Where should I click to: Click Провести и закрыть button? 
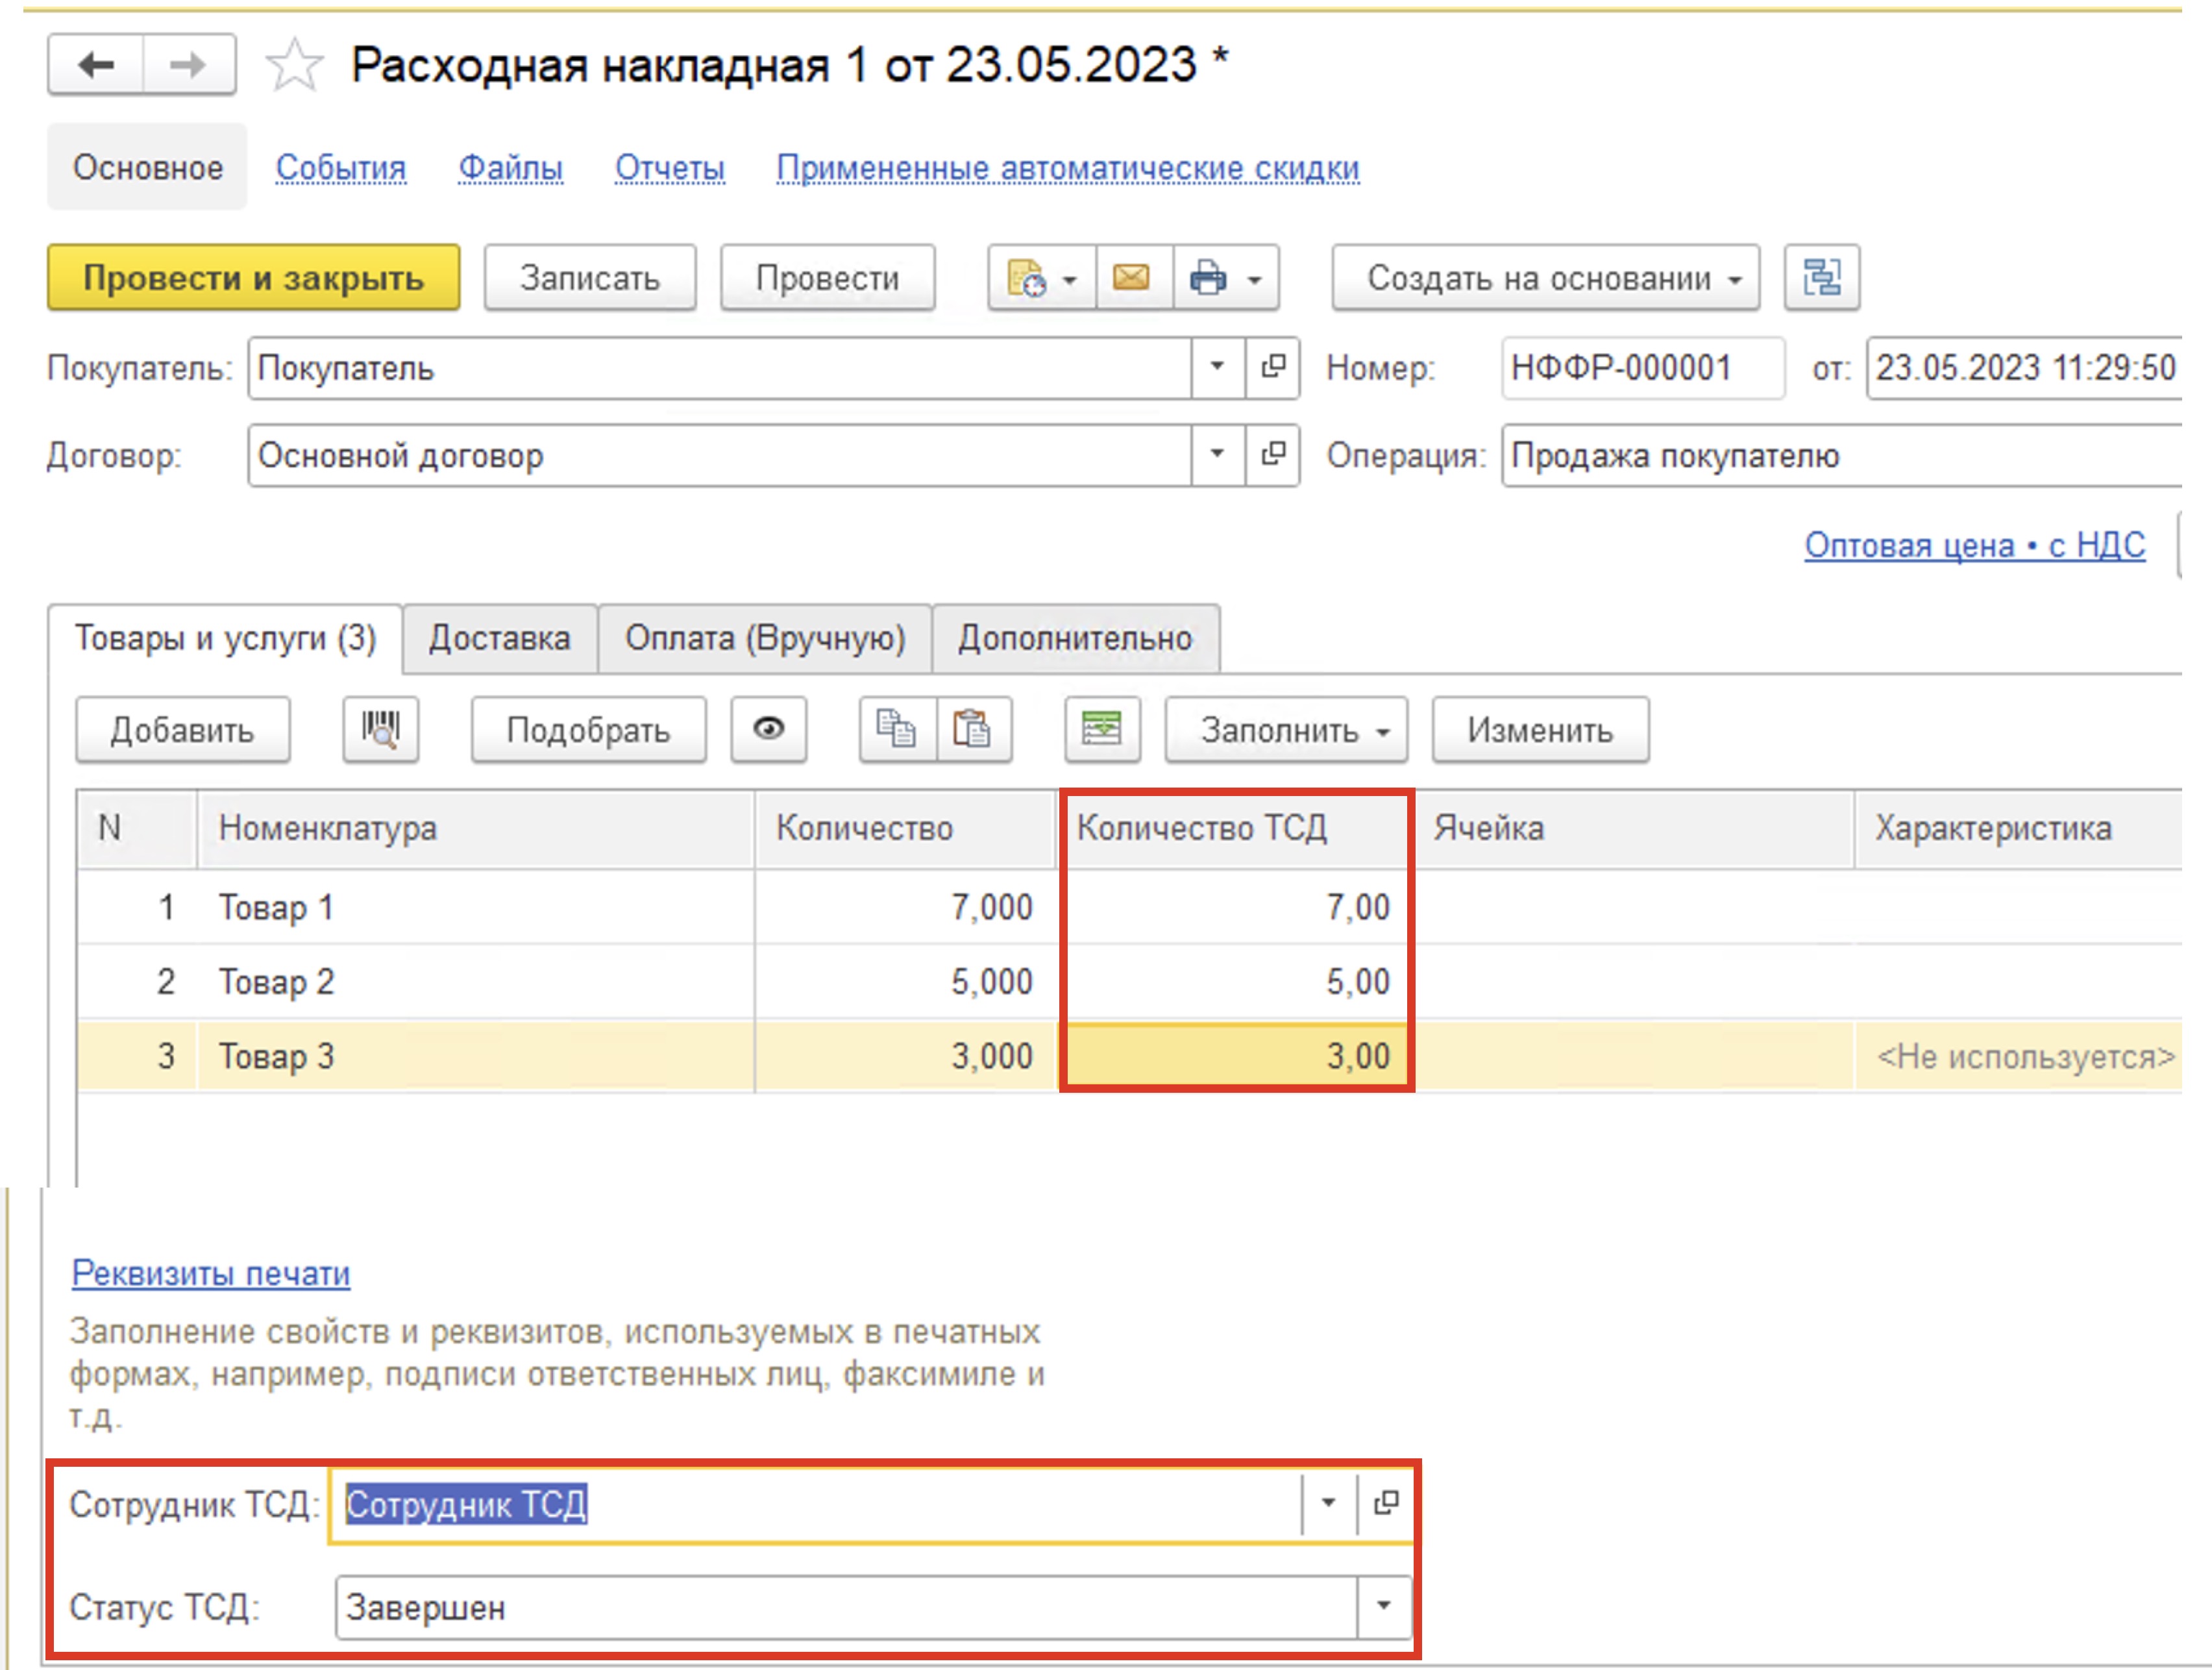tap(254, 278)
